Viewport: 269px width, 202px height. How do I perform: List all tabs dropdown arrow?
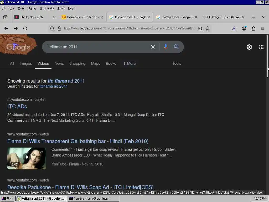point(264,17)
